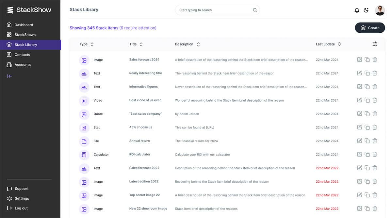Delete the Annual return item
The image size is (392, 218).
click(x=375, y=141)
